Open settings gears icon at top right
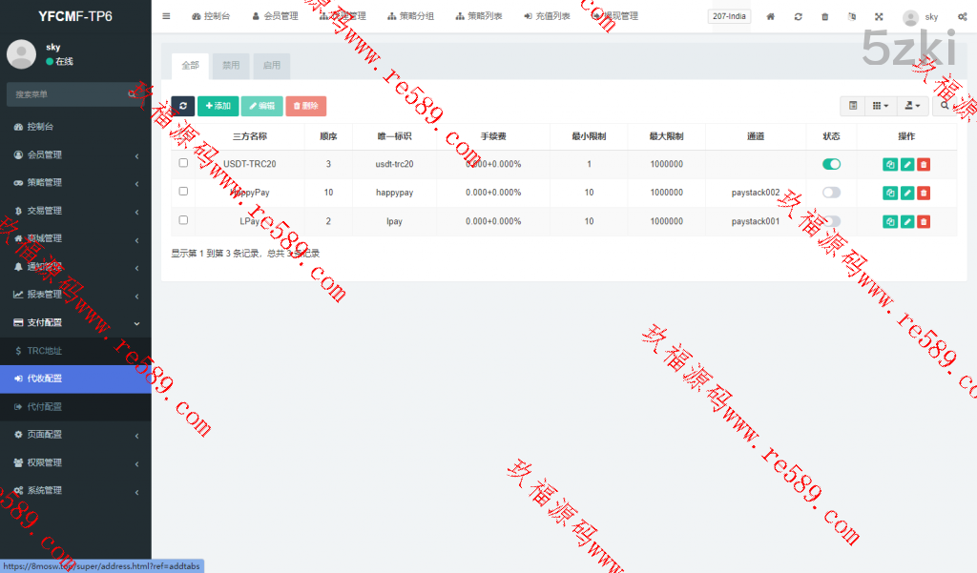977x573 pixels. (962, 17)
